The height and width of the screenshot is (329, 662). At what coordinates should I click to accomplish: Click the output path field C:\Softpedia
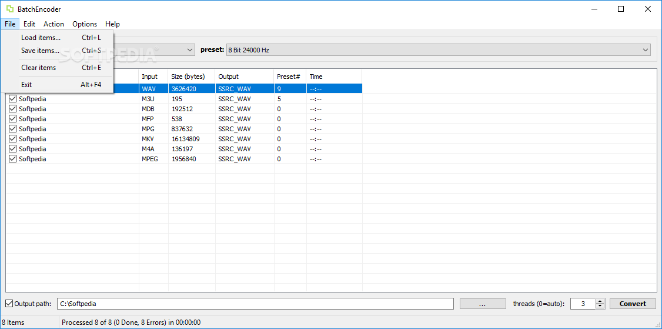pyautogui.click(x=255, y=304)
